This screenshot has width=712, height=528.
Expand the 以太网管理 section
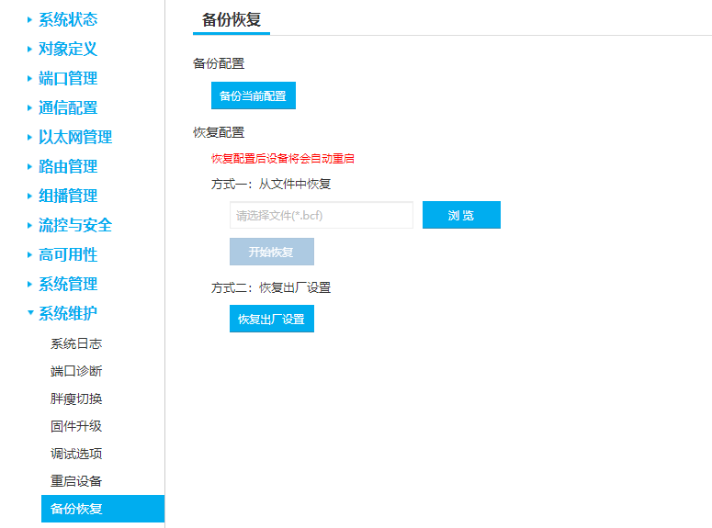pos(74,137)
